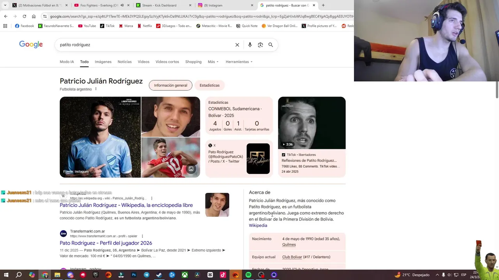Select the Modo IA search tab

click(67, 62)
